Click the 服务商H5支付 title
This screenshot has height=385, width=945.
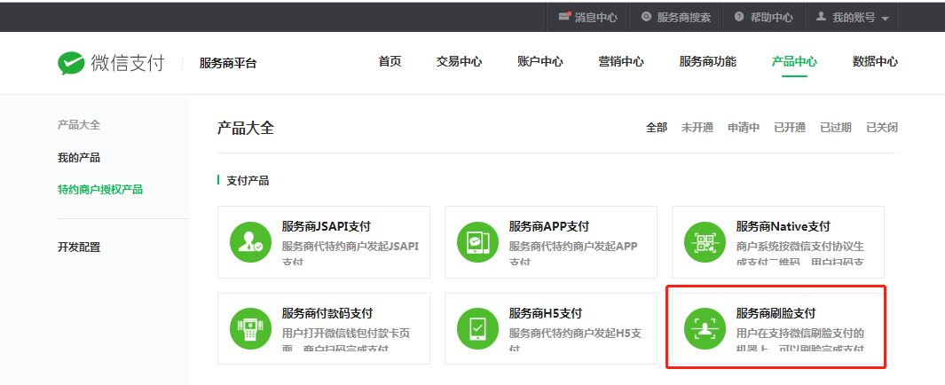pos(546,313)
